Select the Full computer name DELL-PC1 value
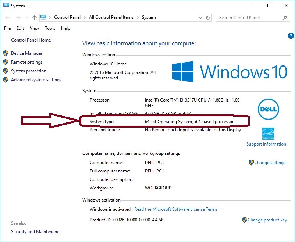 coord(154,171)
